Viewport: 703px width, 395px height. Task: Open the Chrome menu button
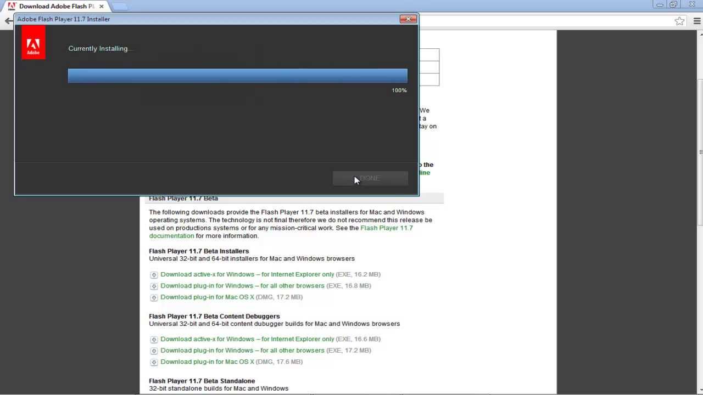coord(697,21)
